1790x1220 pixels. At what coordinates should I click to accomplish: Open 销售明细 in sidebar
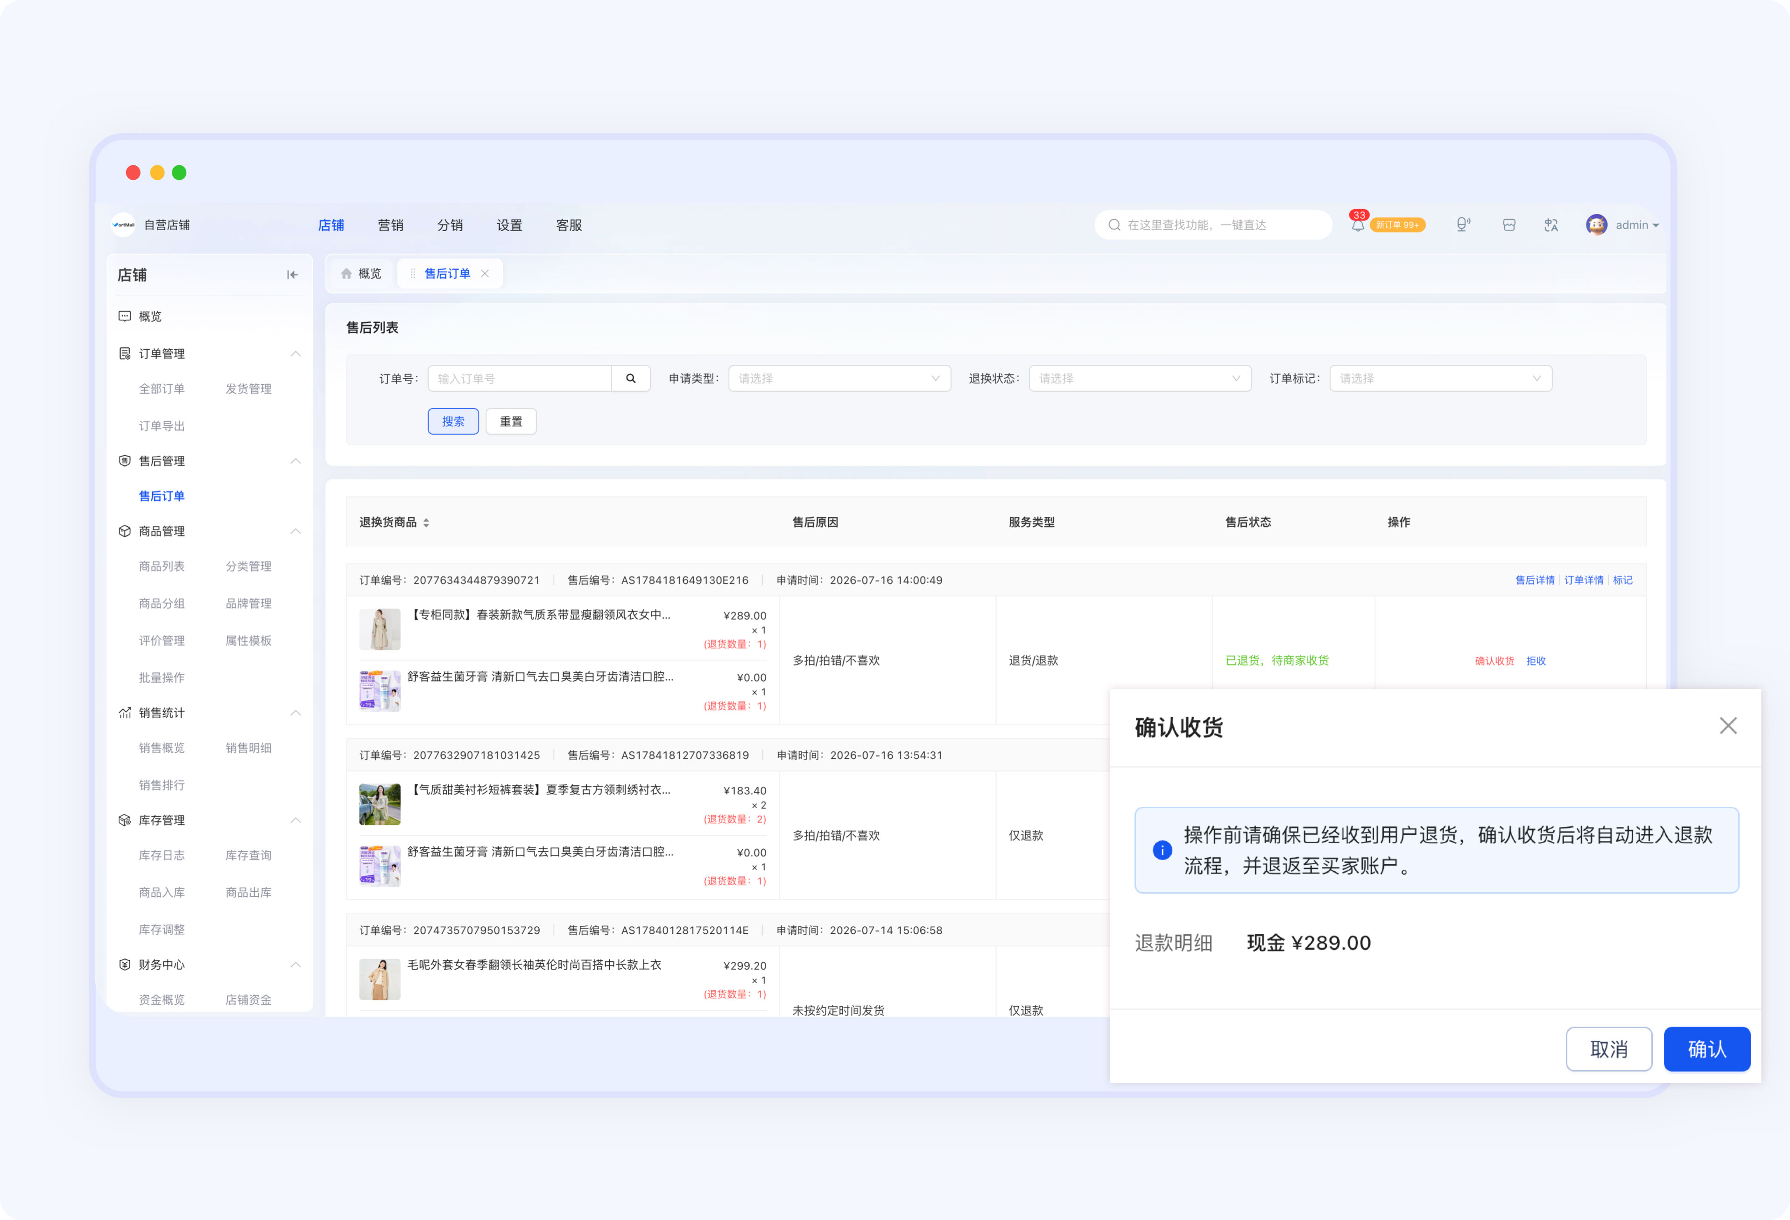(x=248, y=748)
